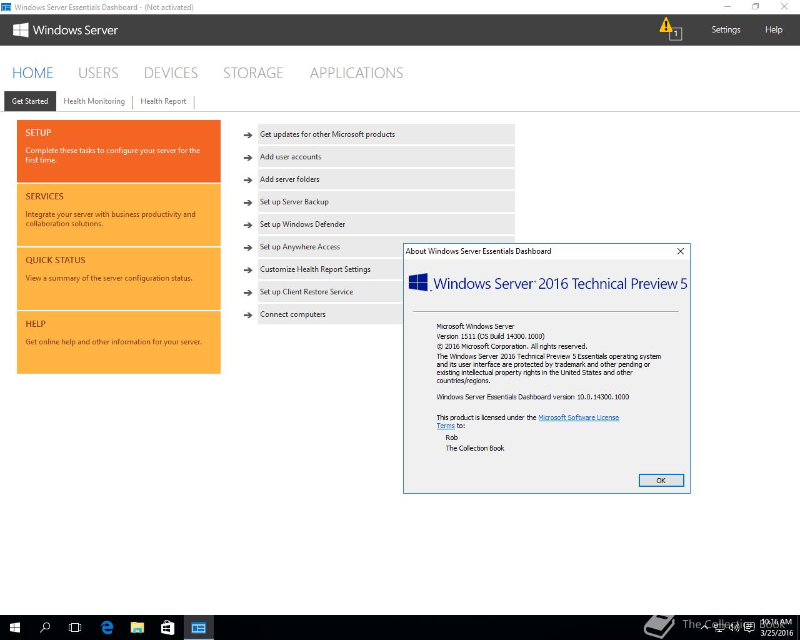
Task: Open the Health Report tab
Action: pos(163,101)
